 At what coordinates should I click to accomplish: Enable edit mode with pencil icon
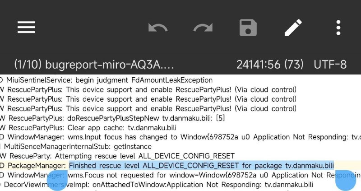293,28
